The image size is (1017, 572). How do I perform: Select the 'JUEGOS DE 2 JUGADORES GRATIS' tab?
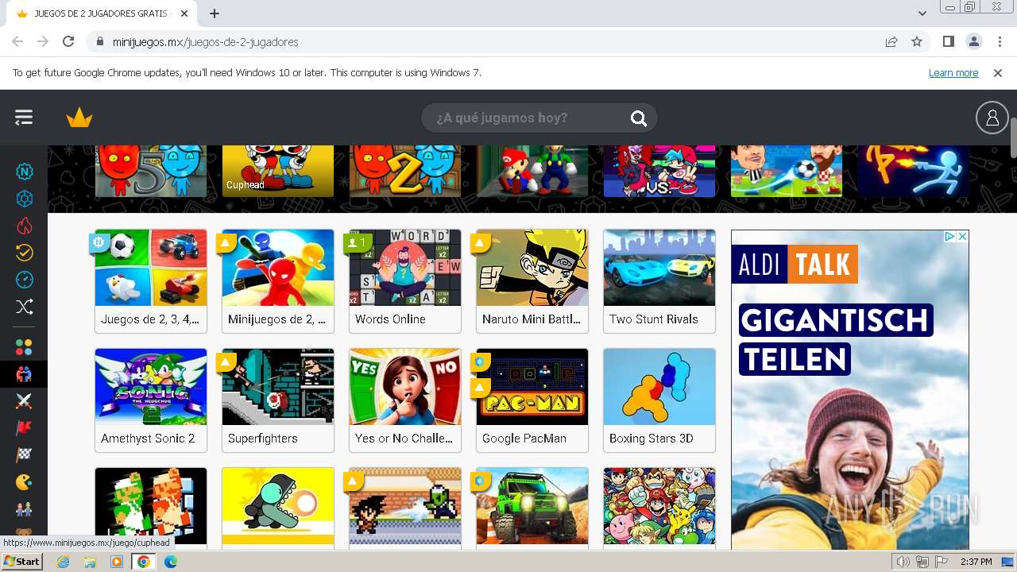click(x=100, y=14)
